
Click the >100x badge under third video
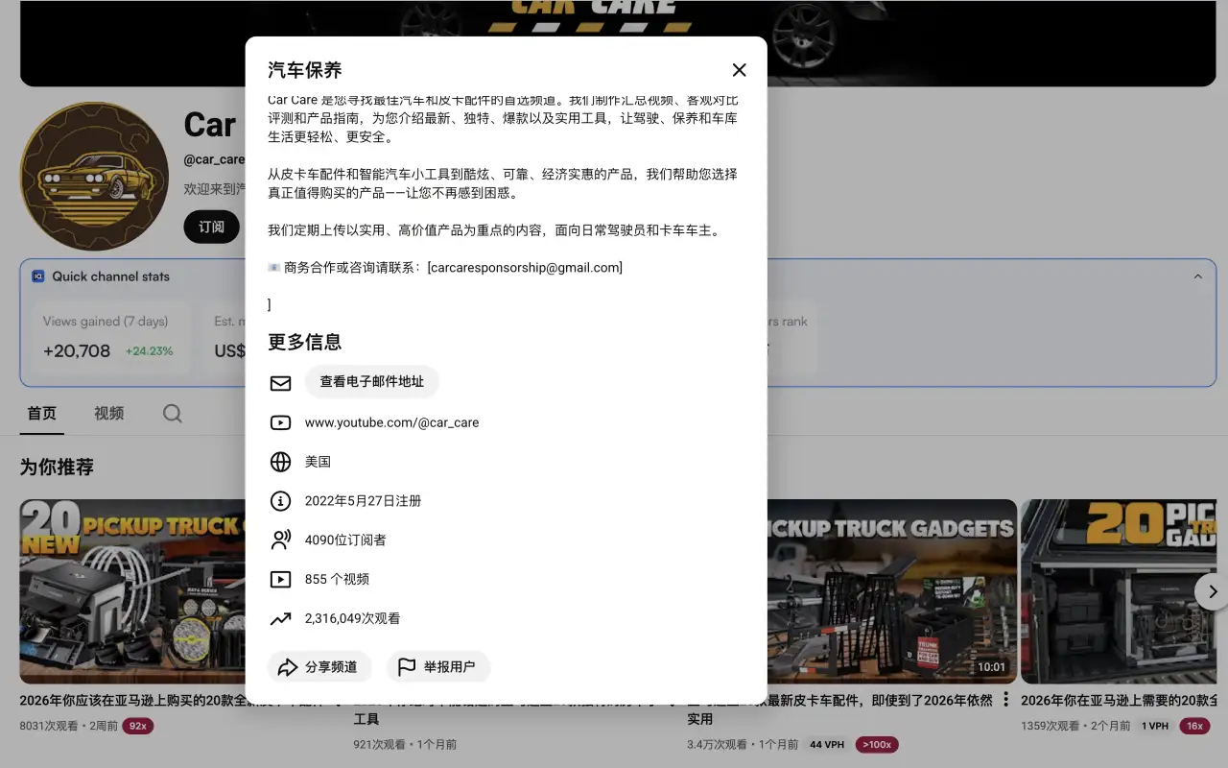click(877, 744)
